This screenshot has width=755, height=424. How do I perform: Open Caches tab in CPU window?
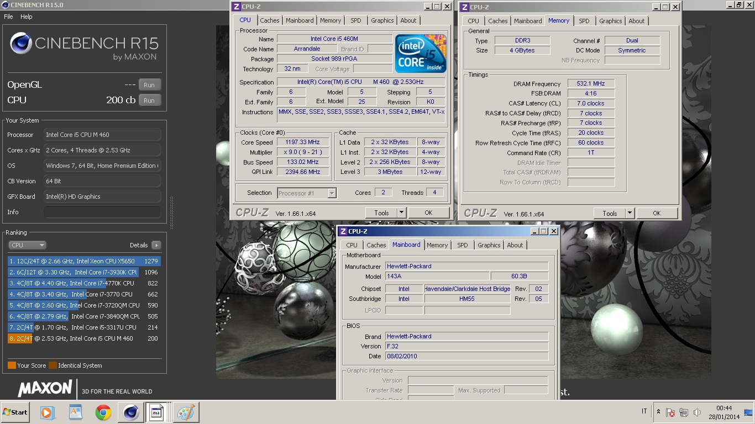pos(270,20)
